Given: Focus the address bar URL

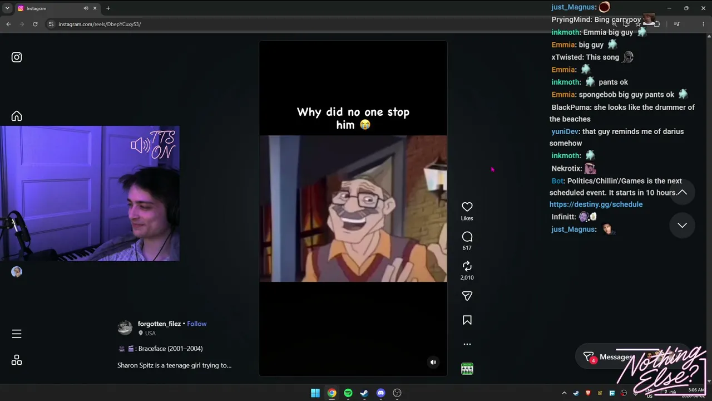Looking at the screenshot, I should pyautogui.click(x=100, y=24).
